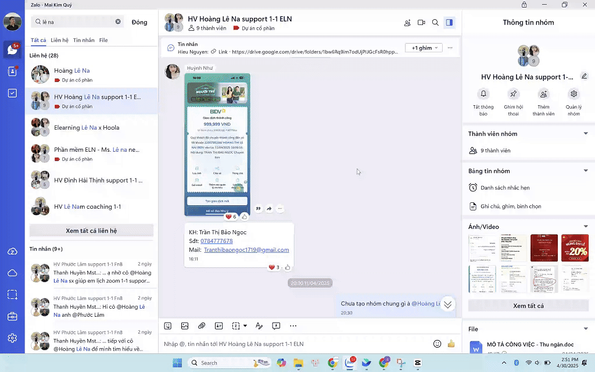Viewport: 595px width, 372px height.
Task: Open Settings gear in left sidebar
Action: [x=12, y=338]
